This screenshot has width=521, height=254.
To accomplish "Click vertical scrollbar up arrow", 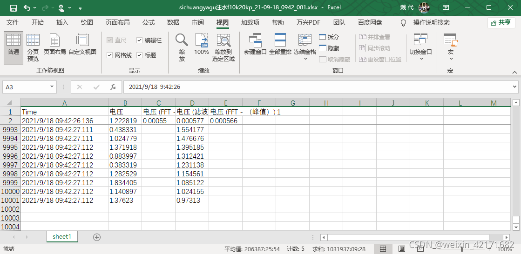I will 516,102.
